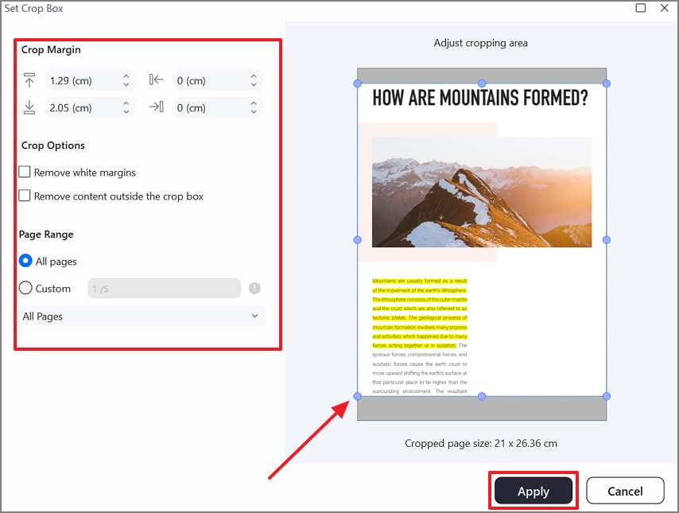
Task: Increase the top margin using its up stepper
Action: 125,76
